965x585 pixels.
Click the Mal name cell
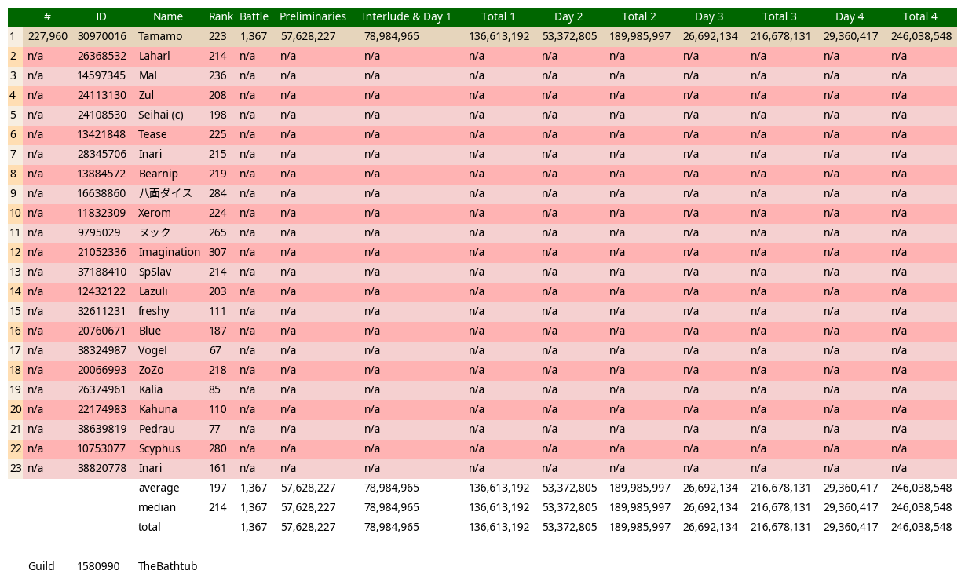click(148, 75)
